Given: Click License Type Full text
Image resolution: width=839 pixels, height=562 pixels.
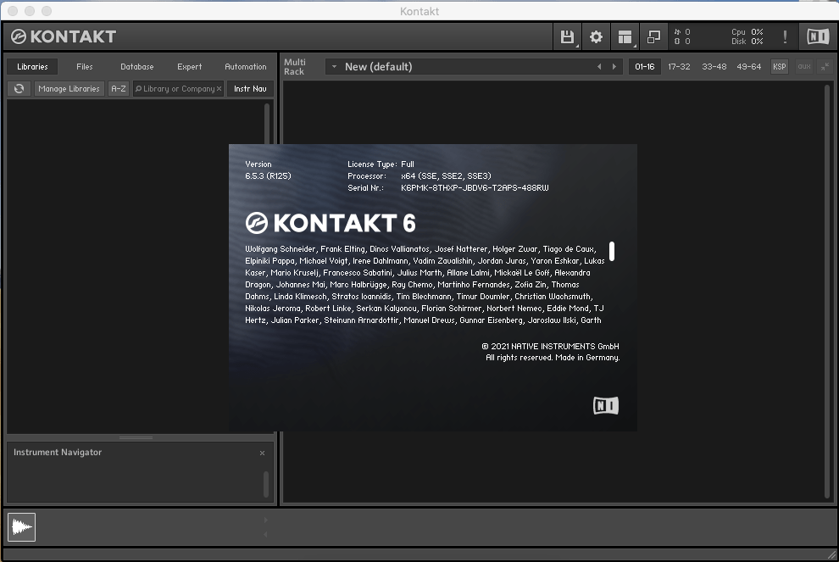Looking at the screenshot, I should [381, 164].
